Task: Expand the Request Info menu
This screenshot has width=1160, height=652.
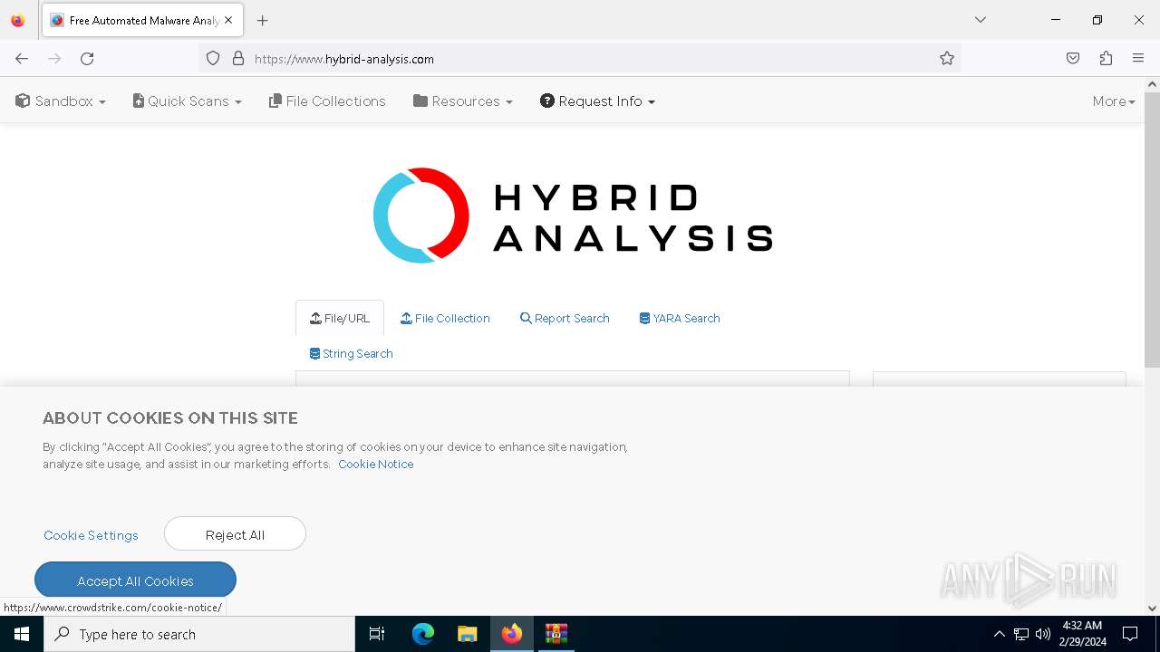Action: pyautogui.click(x=597, y=101)
